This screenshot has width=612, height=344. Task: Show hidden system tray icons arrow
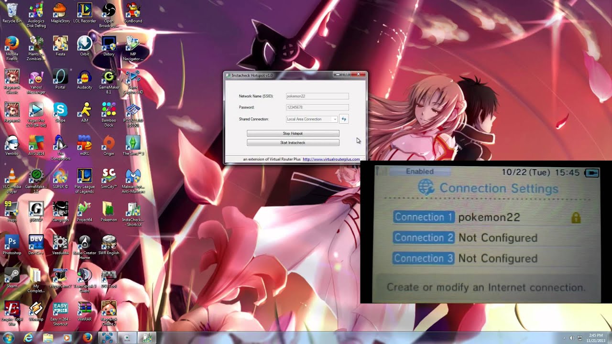click(x=564, y=338)
